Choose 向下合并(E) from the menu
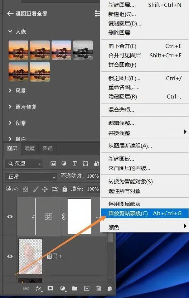Image resolution: width=189 pixels, height=298 pixels. tap(145, 46)
